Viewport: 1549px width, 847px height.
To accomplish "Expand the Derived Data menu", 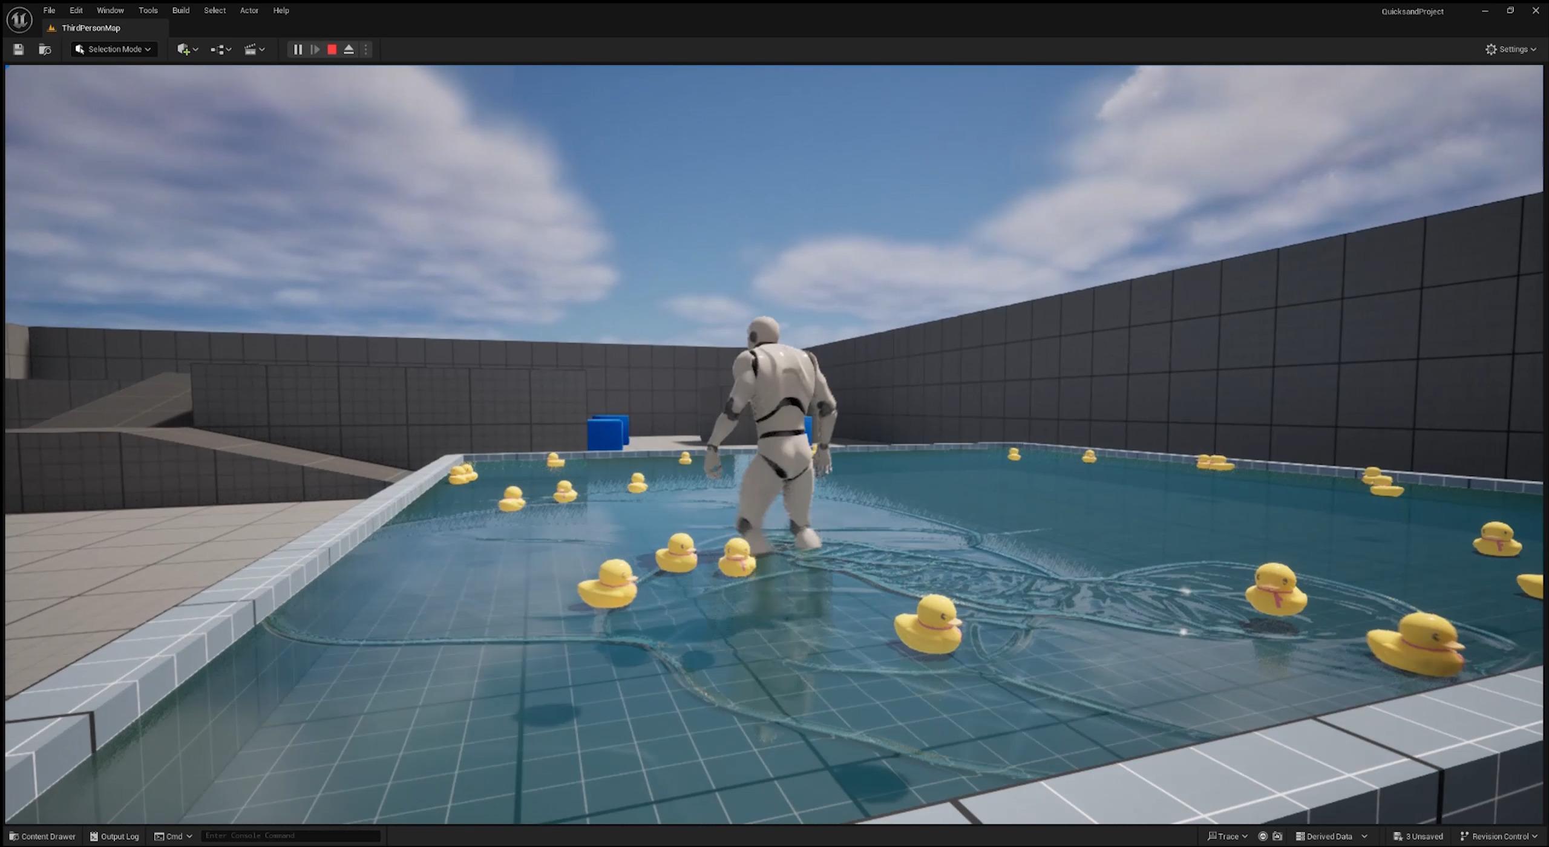I will [1330, 836].
